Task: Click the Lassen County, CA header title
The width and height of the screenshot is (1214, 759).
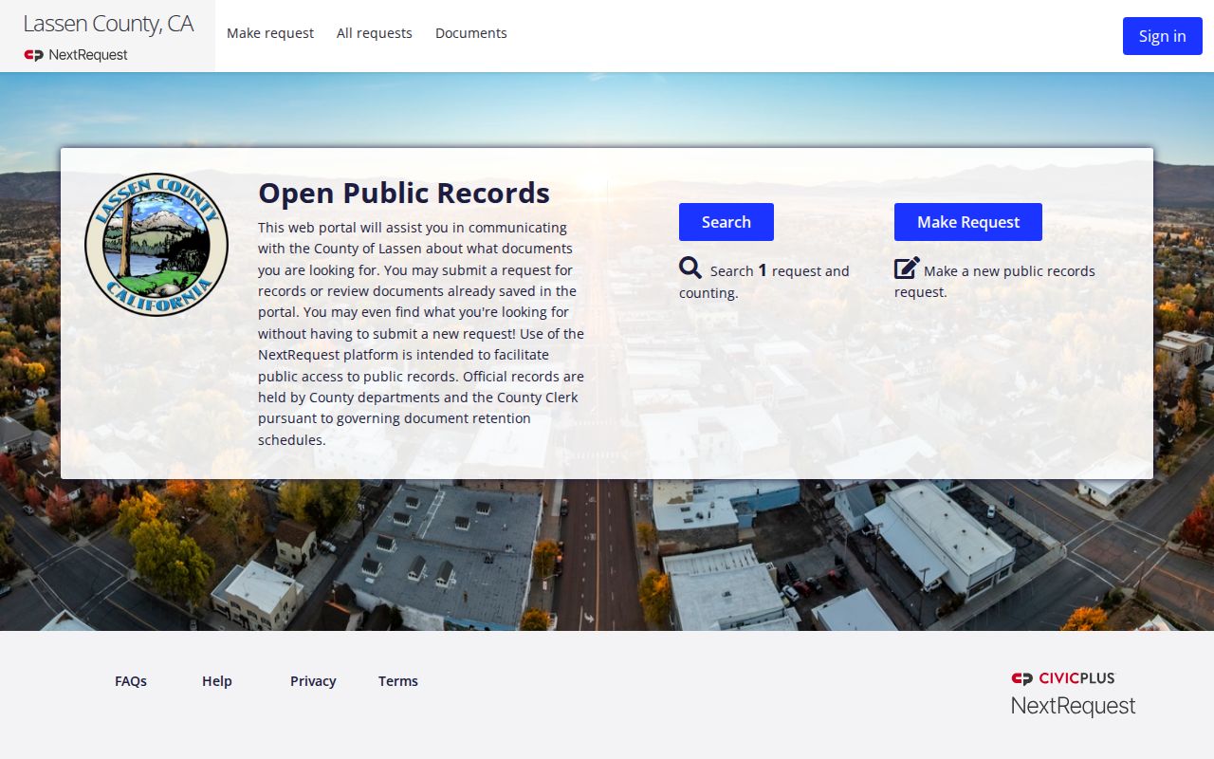Action: (x=108, y=24)
